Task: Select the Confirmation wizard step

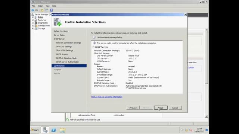Action: point(69,66)
